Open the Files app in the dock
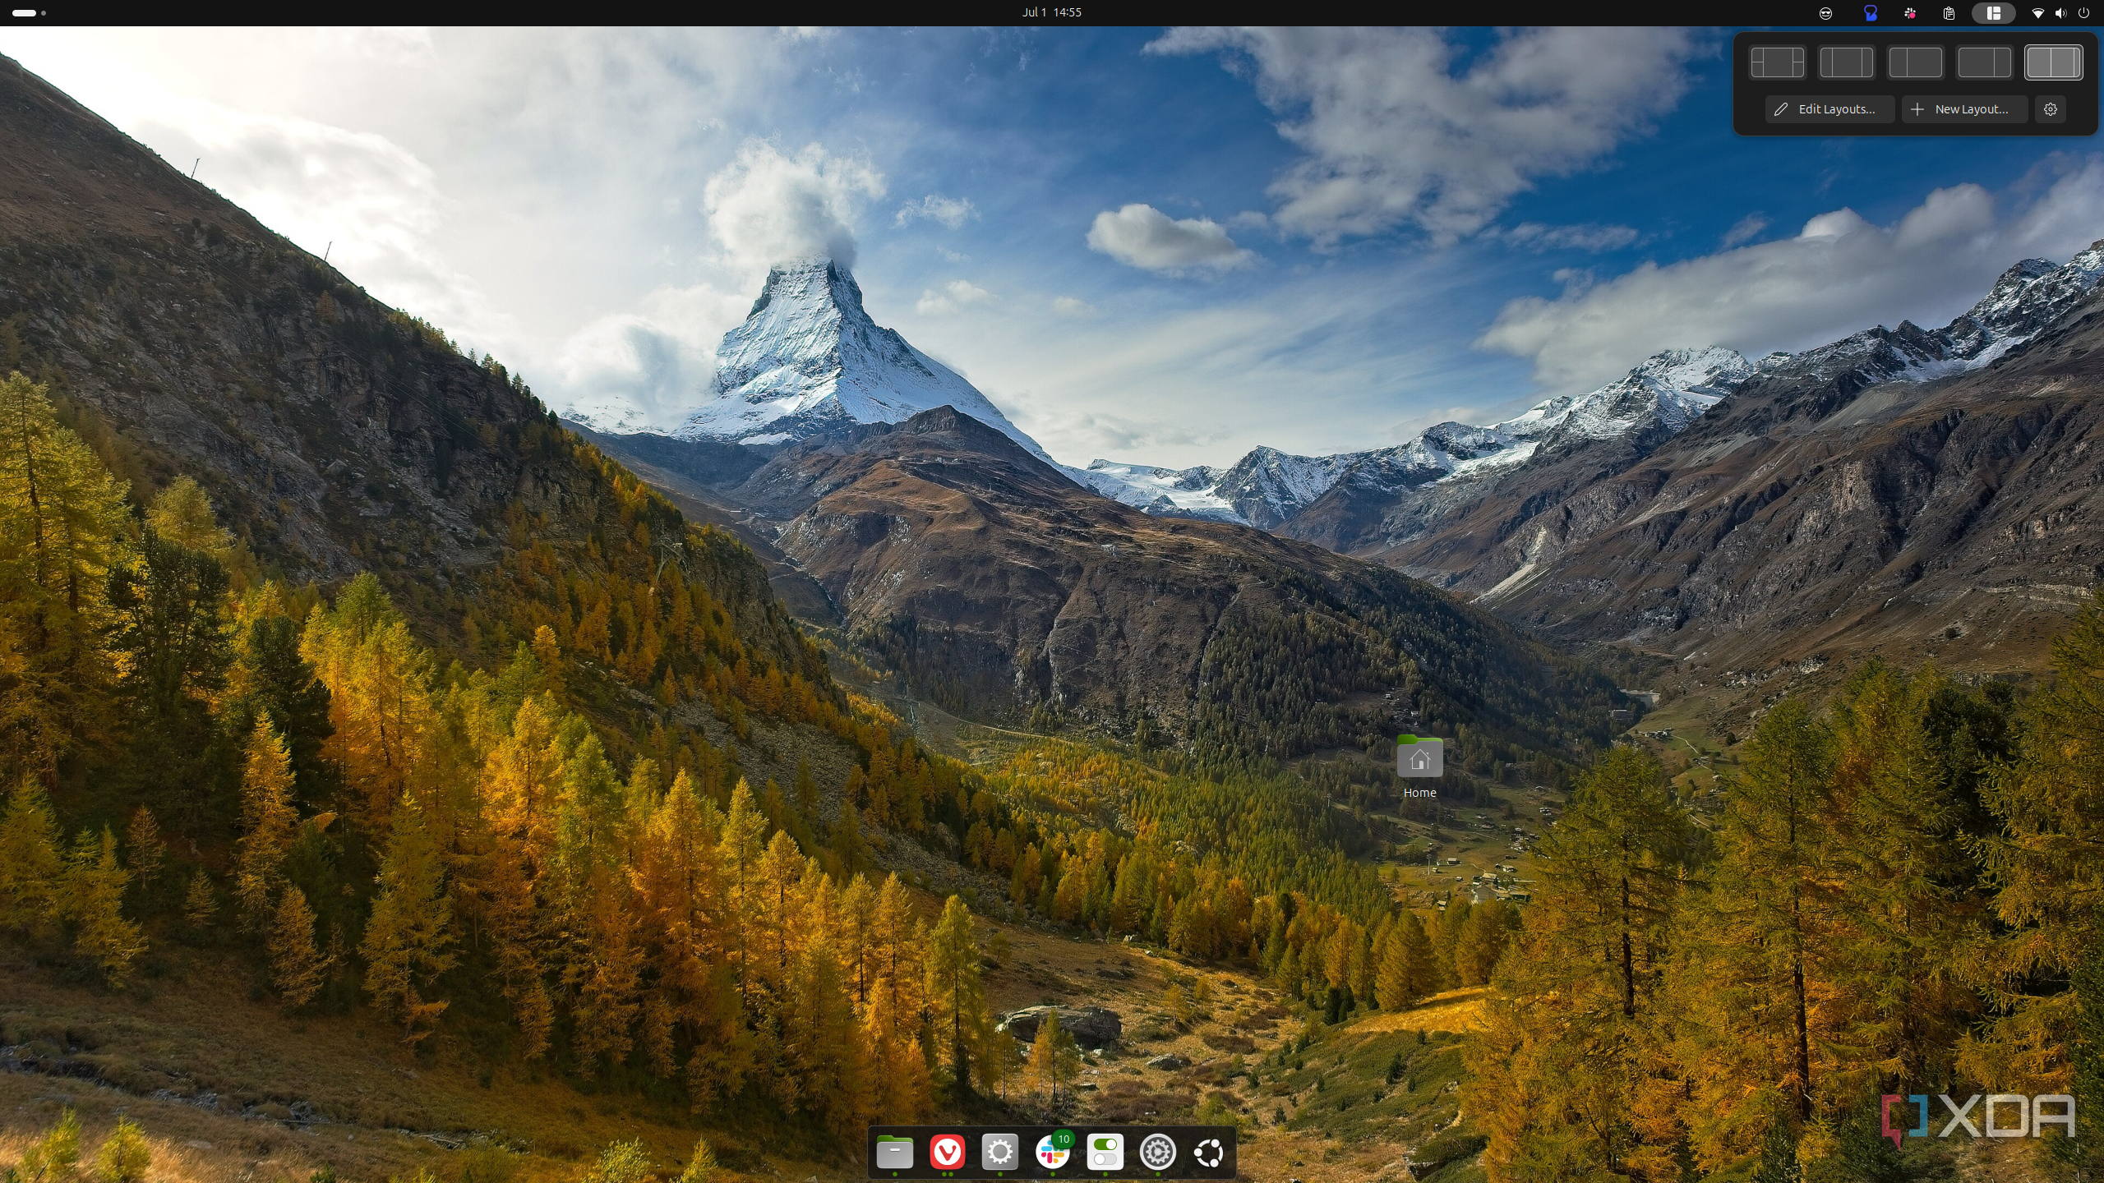This screenshot has width=2104, height=1183. click(894, 1152)
